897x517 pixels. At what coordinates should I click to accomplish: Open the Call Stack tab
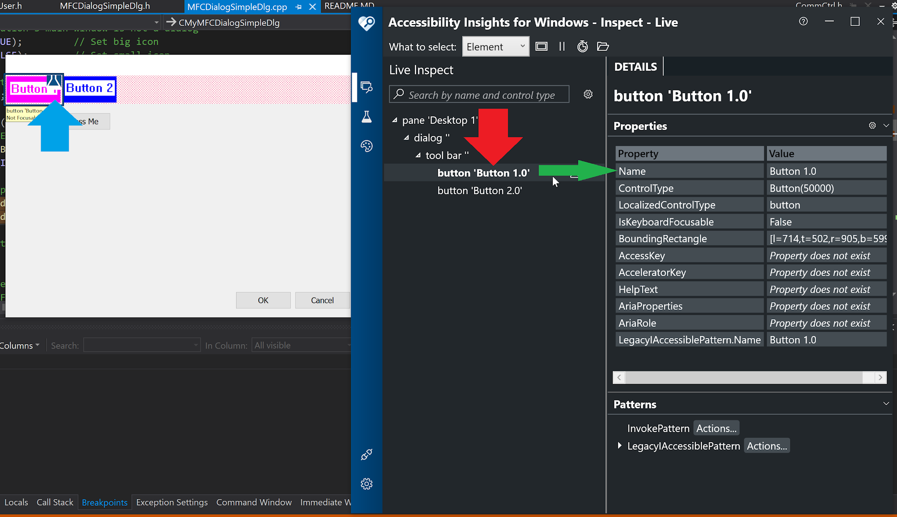[x=55, y=502]
